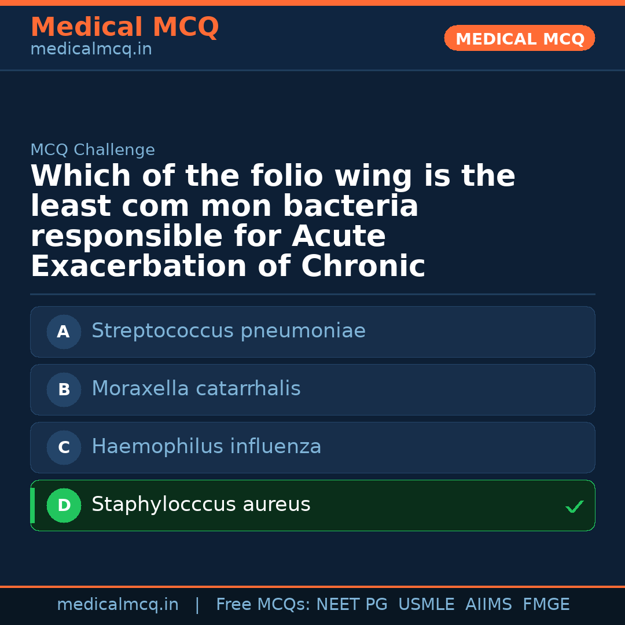Image resolution: width=625 pixels, height=625 pixels.
Task: Click the orange MEDICAL MCQ badge
Action: [519, 38]
